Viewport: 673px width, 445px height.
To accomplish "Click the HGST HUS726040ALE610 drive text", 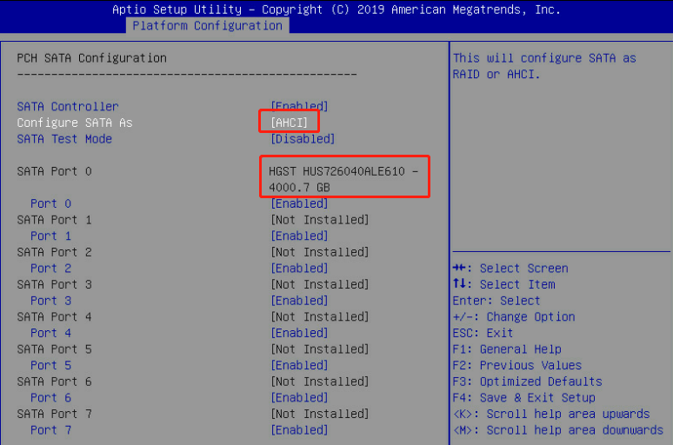I will [343, 179].
